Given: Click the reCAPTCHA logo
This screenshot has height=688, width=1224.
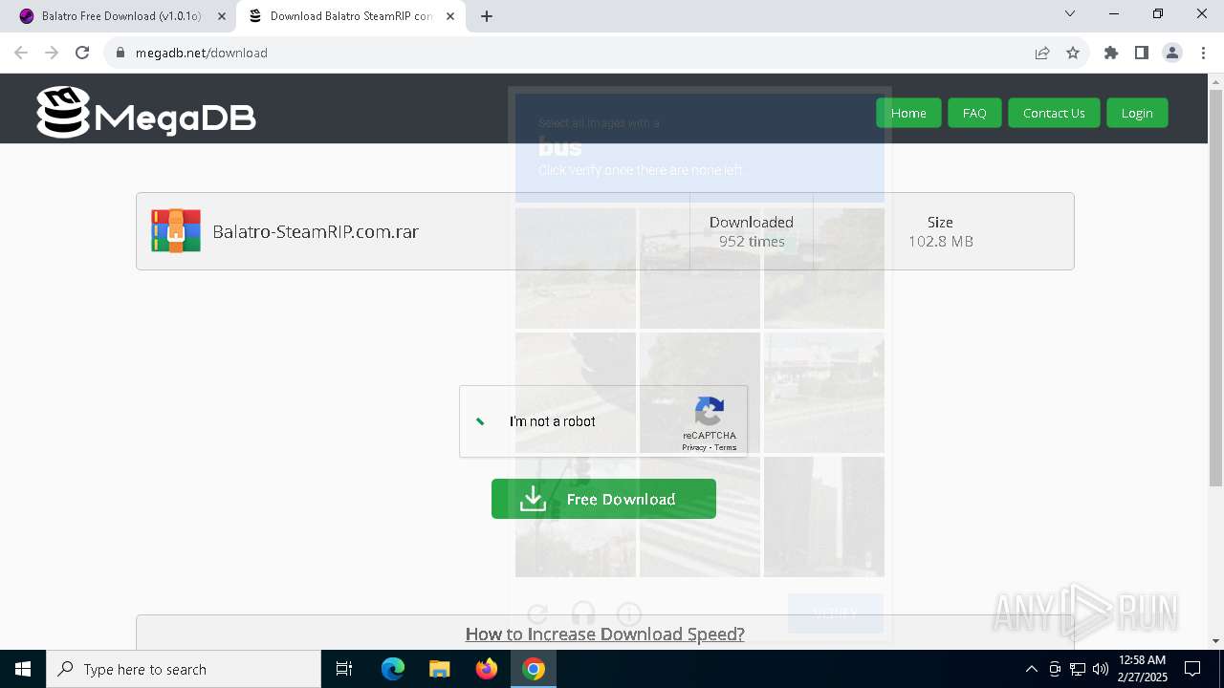Looking at the screenshot, I should click(x=710, y=412).
